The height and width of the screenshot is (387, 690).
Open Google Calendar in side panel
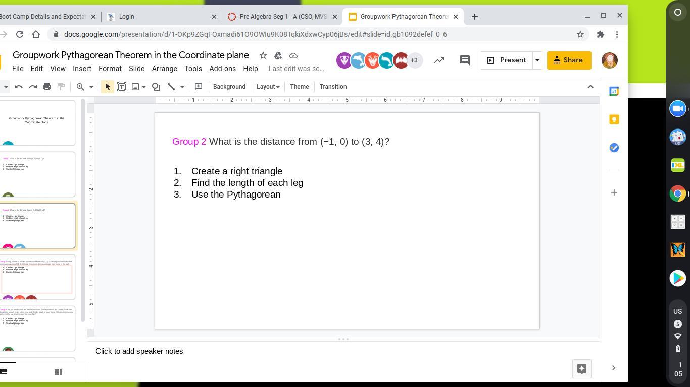click(614, 91)
